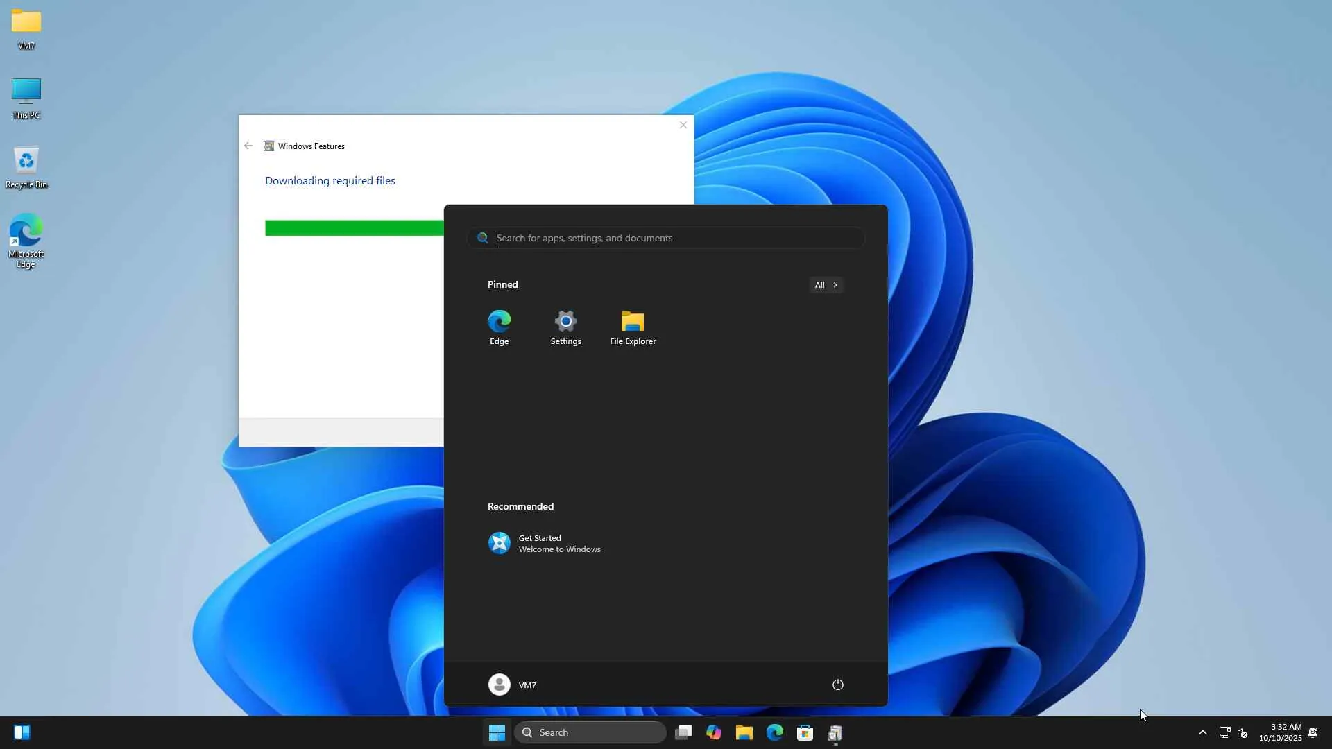Screen dimensions: 1332x749
Task: Open File Explorer from taskbar
Action: [744, 732]
